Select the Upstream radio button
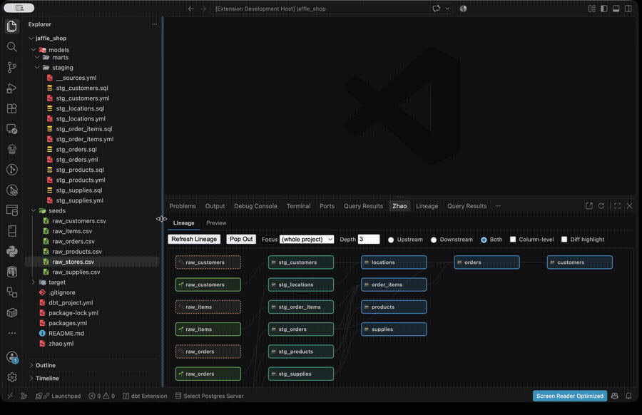The height and width of the screenshot is (415, 642). [x=391, y=240]
